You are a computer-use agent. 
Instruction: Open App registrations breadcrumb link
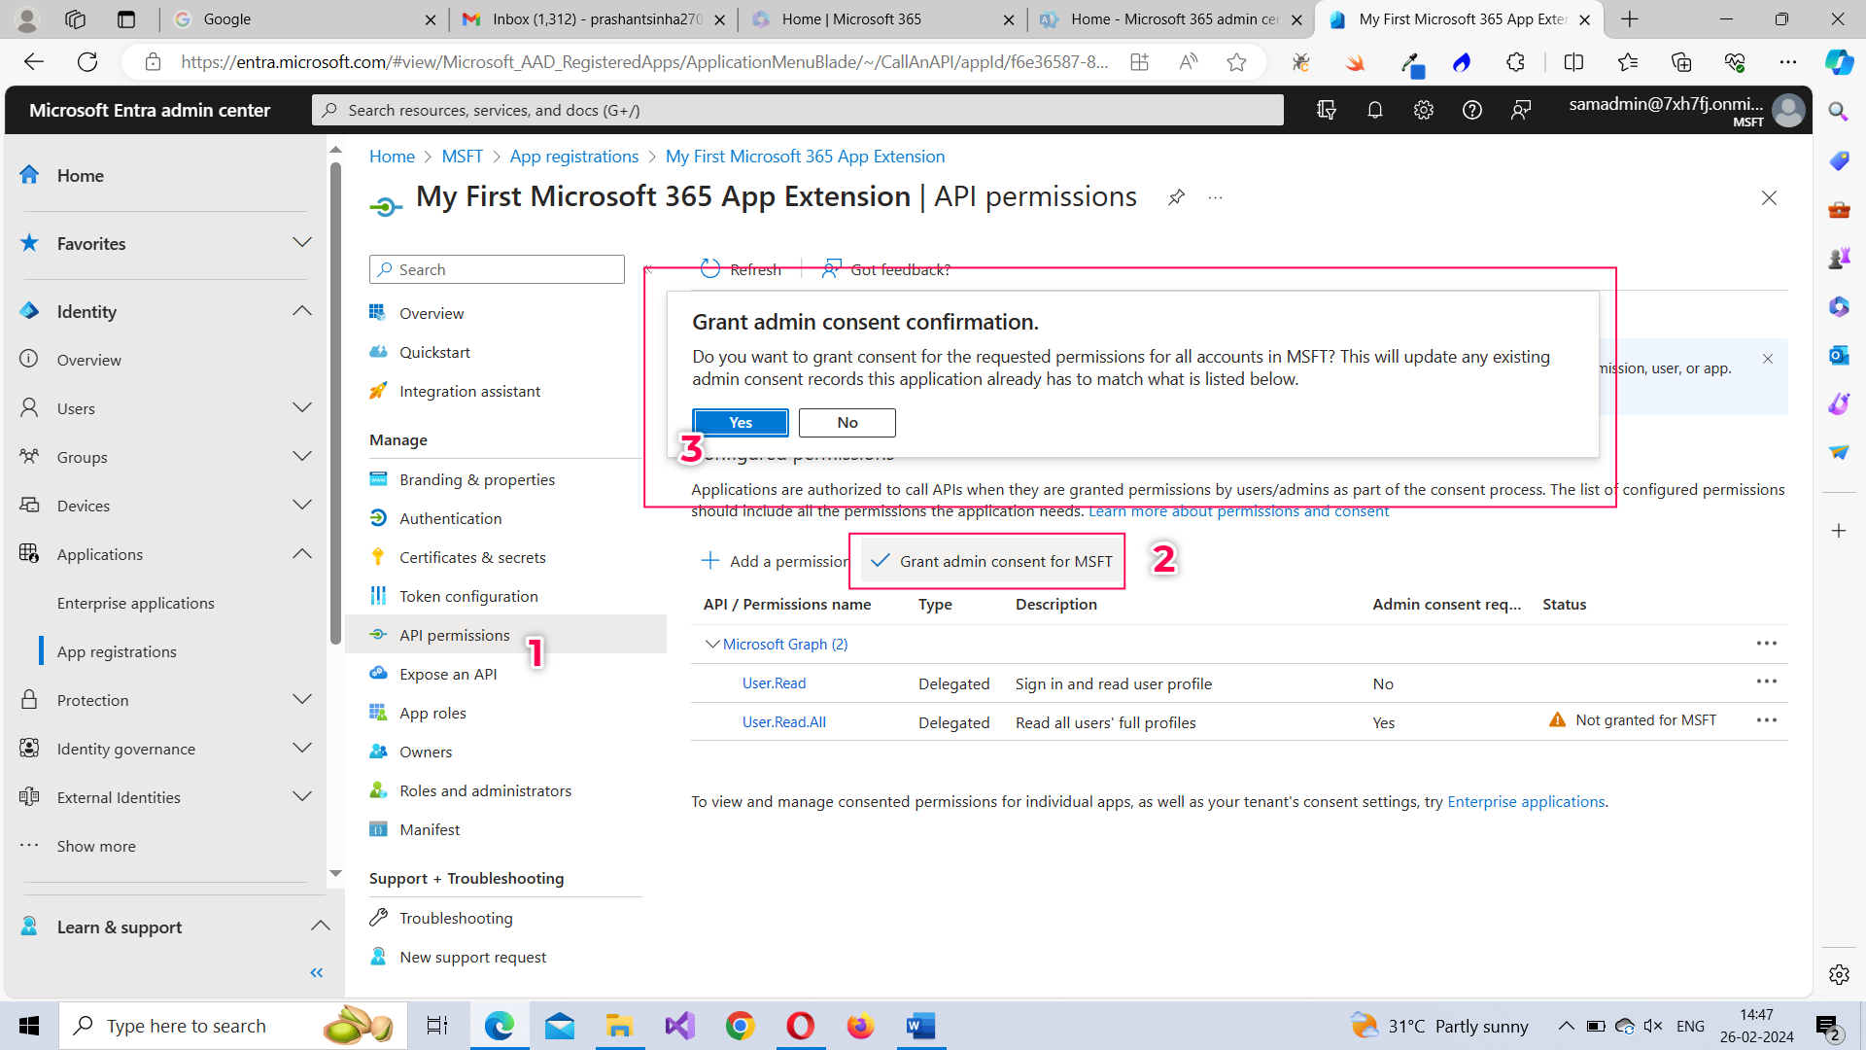[574, 157]
